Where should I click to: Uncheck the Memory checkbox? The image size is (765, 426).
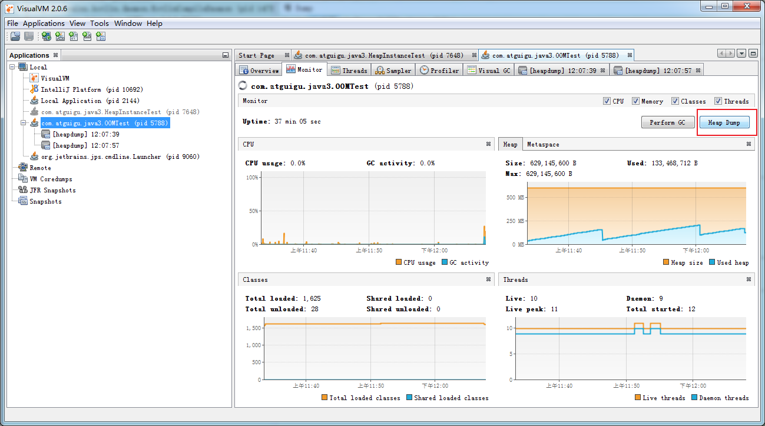635,101
